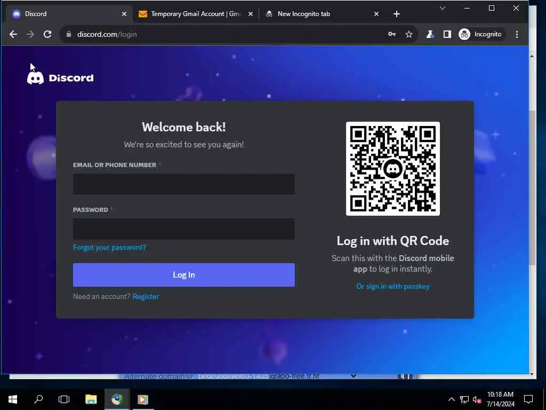The image size is (546, 410).
Task: Click the muted volume tray icon
Action: coord(477,399)
